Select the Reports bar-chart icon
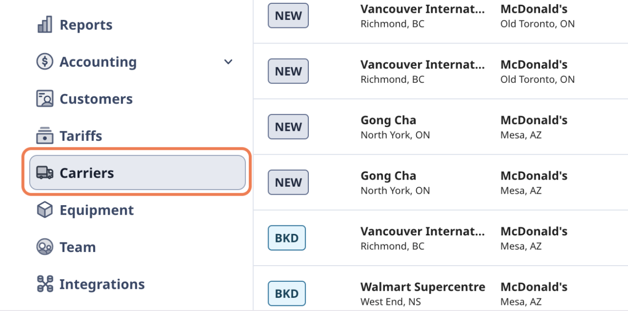Viewport: 628px width, 311px height. pos(44,25)
